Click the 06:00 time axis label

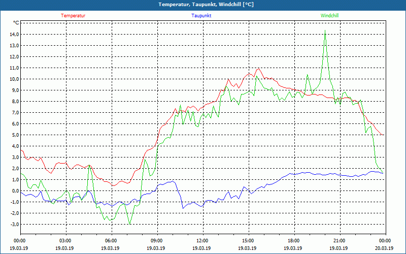[x=112, y=240]
